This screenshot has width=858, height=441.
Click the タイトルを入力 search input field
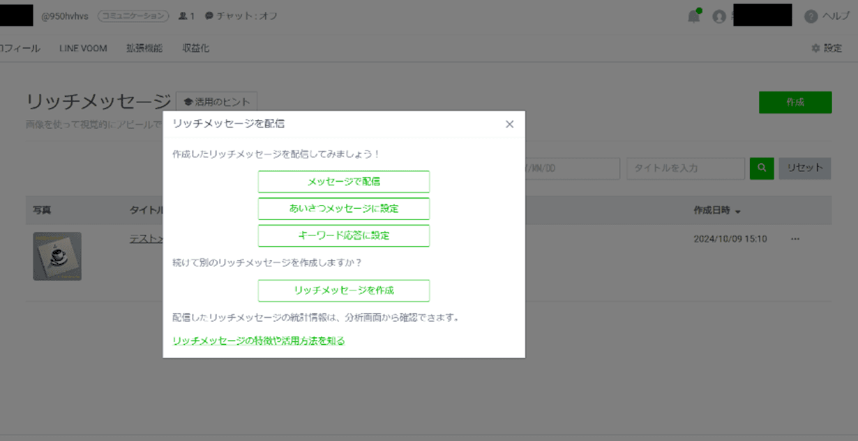(x=685, y=168)
